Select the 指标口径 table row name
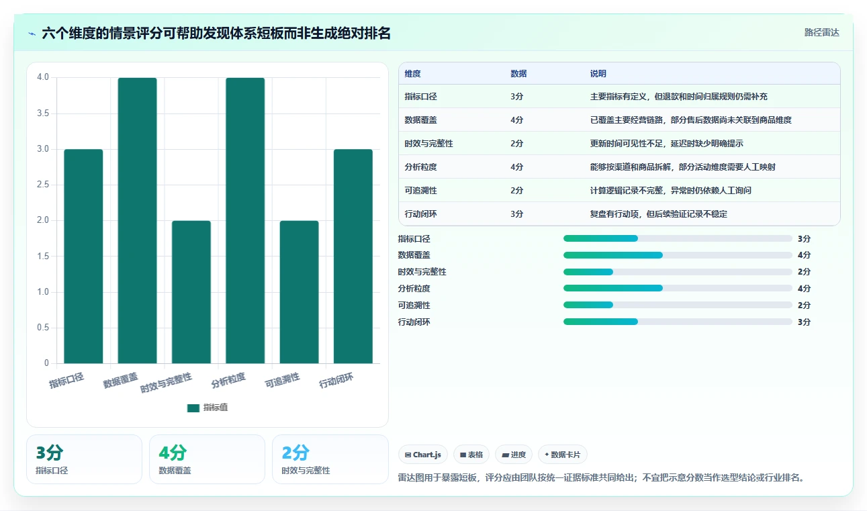Image resolution: width=867 pixels, height=511 pixels. (x=421, y=97)
